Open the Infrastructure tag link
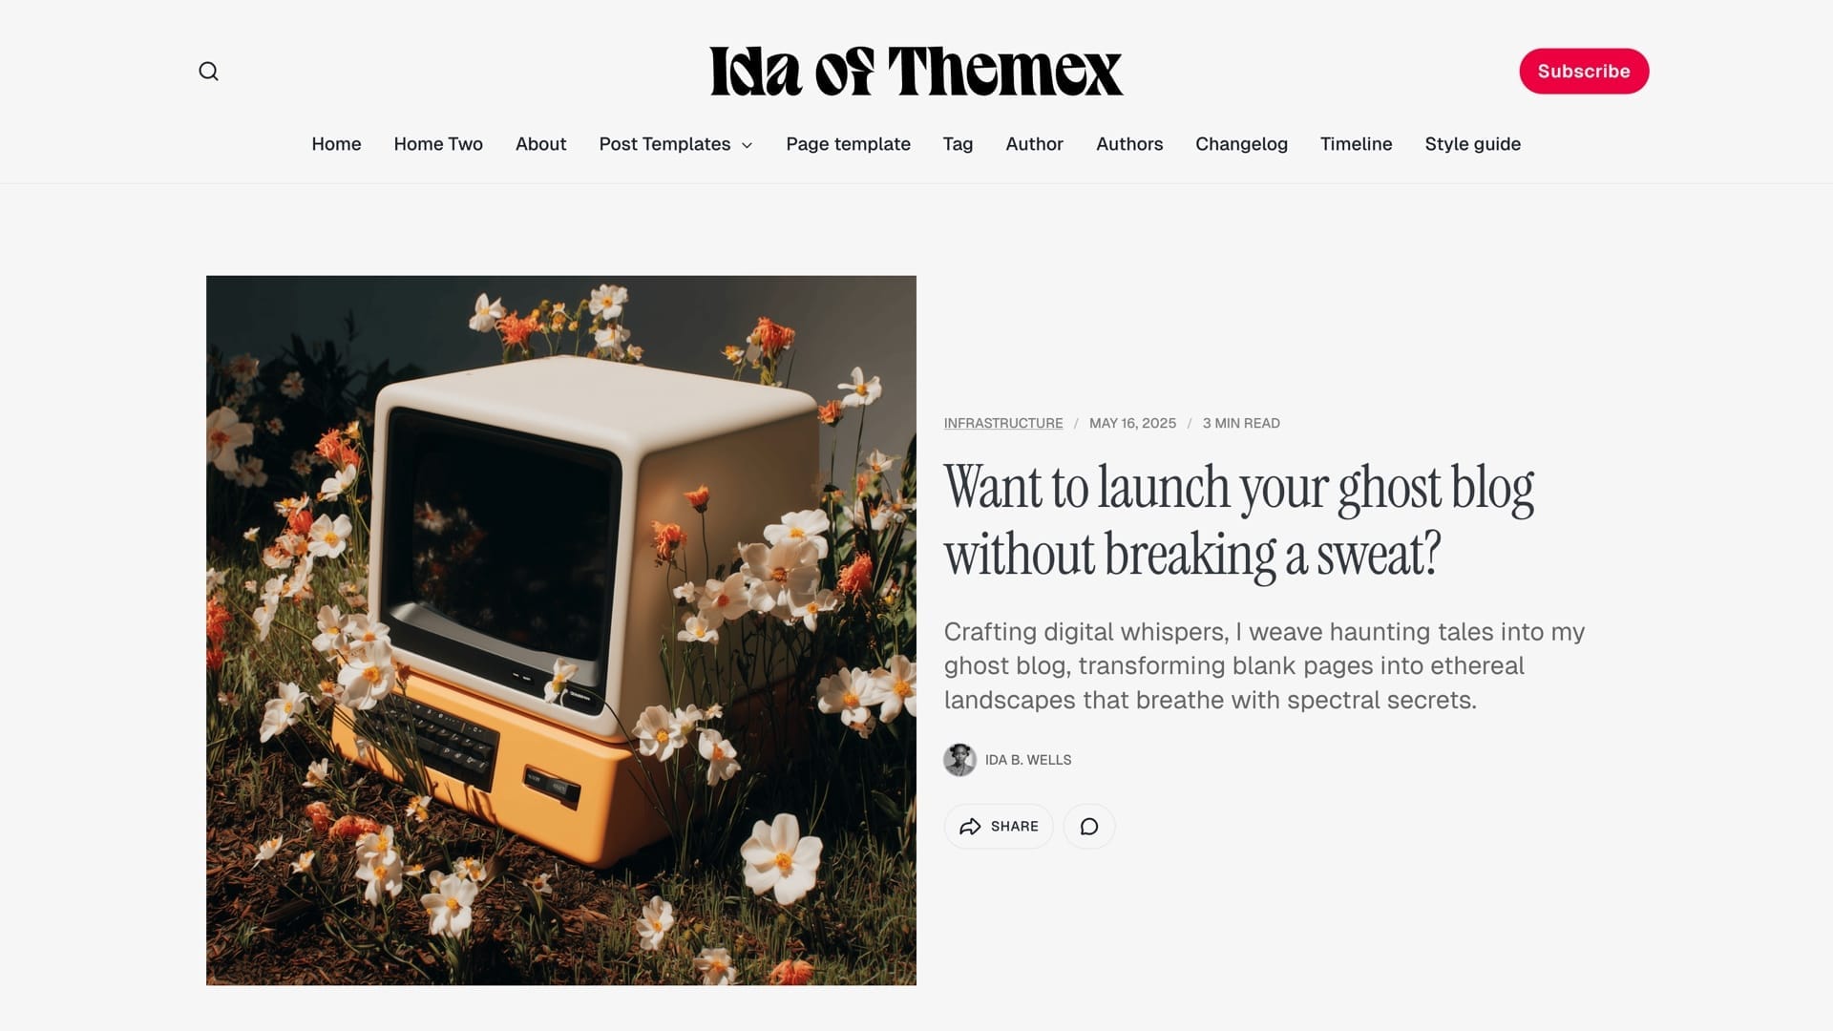This screenshot has height=1031, width=1833. click(x=1003, y=423)
